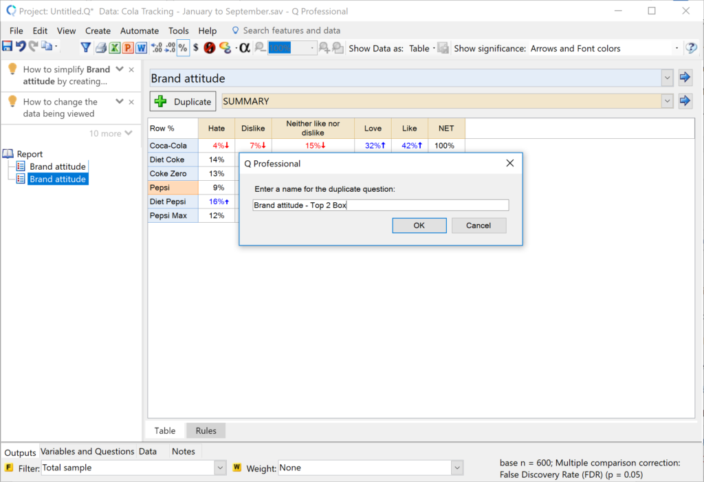The width and height of the screenshot is (704, 482).
Task: Redo the undone action
Action: [x=33, y=46]
